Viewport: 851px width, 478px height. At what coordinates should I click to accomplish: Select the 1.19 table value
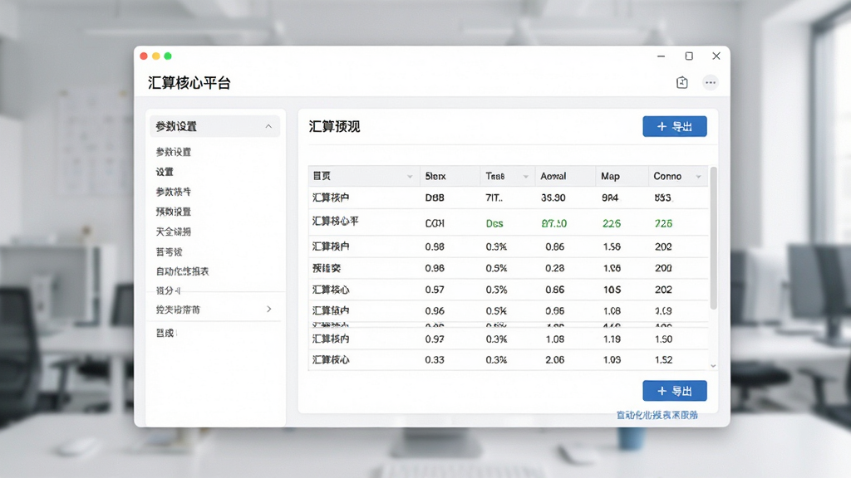(612, 339)
